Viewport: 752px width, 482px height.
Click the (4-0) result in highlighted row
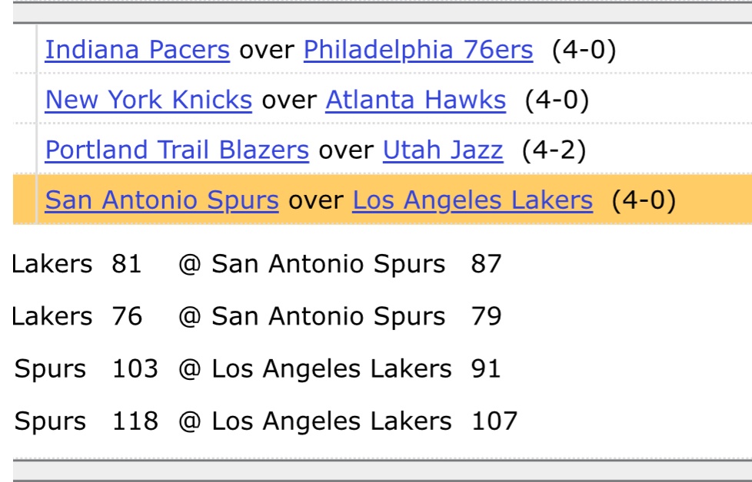(x=644, y=200)
